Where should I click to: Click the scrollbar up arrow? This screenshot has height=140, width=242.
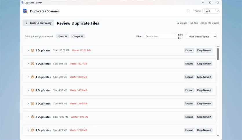(218, 46)
